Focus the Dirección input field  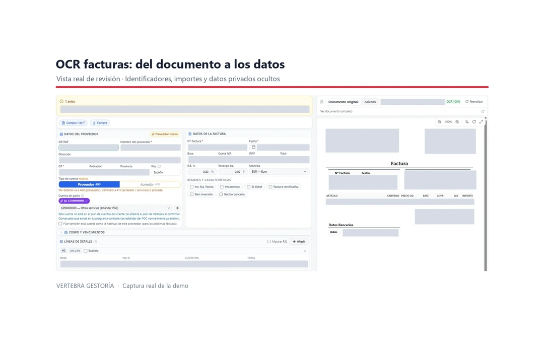tap(120, 160)
